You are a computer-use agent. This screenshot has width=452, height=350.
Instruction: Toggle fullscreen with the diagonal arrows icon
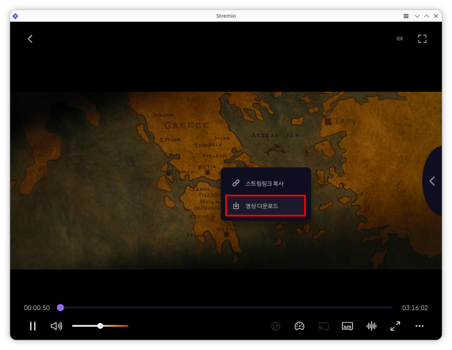coord(395,326)
